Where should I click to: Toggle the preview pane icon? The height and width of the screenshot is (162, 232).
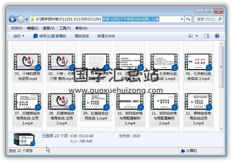click(207, 36)
